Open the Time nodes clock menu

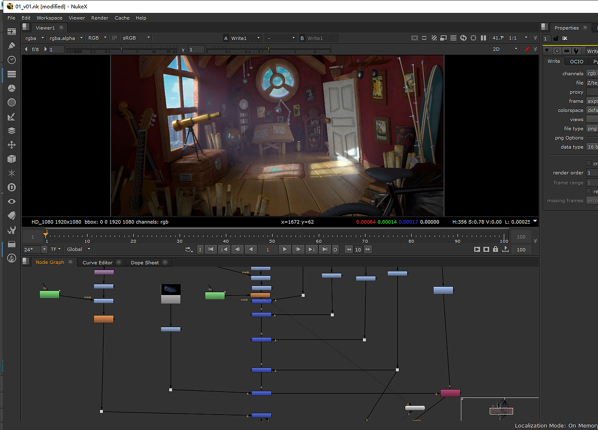click(12, 60)
